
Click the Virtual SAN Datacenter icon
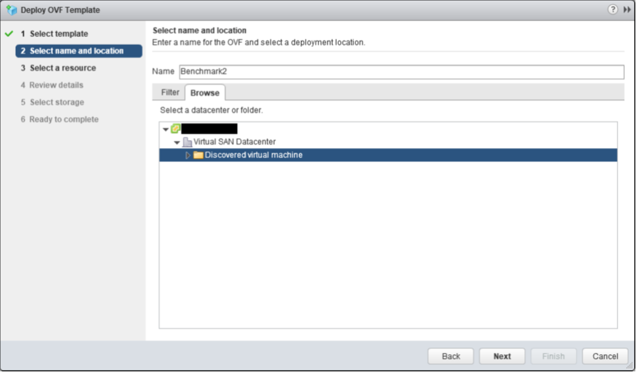pos(187,142)
